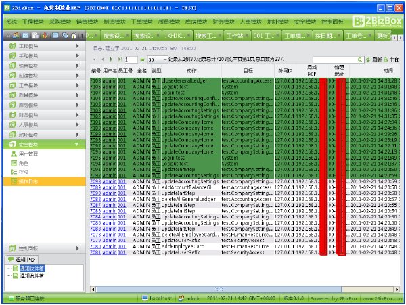Viewport: 406px width, 305px height.
Task: Click www.2BizBox.com link in status bar
Action: pyautogui.click(x=382, y=298)
